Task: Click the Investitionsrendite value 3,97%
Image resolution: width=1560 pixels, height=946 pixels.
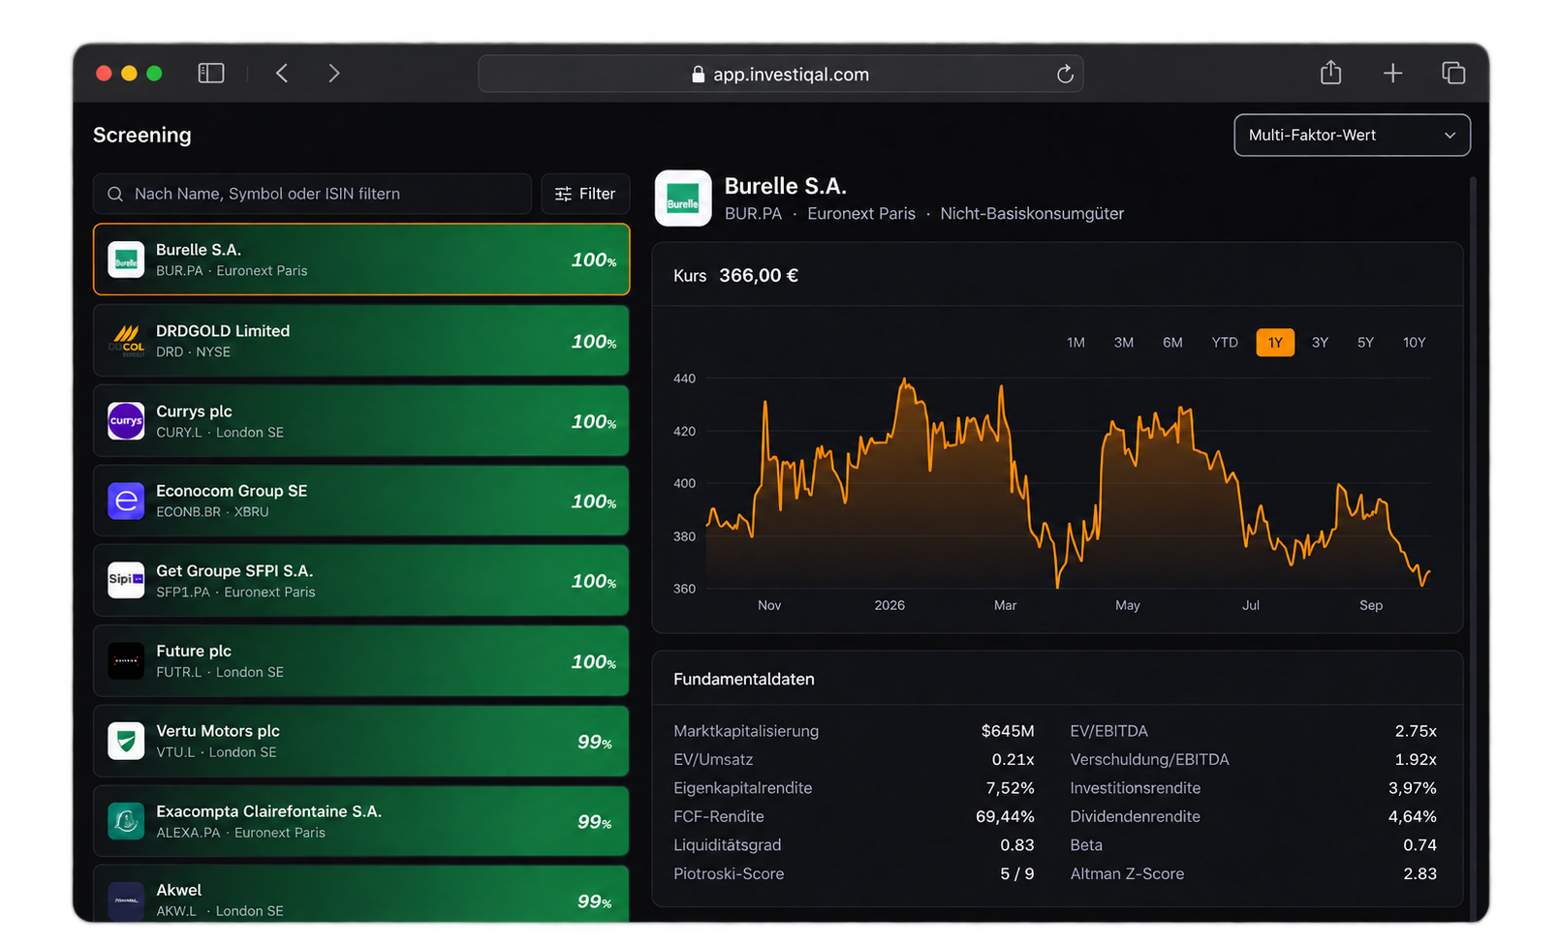Action: point(1413,788)
